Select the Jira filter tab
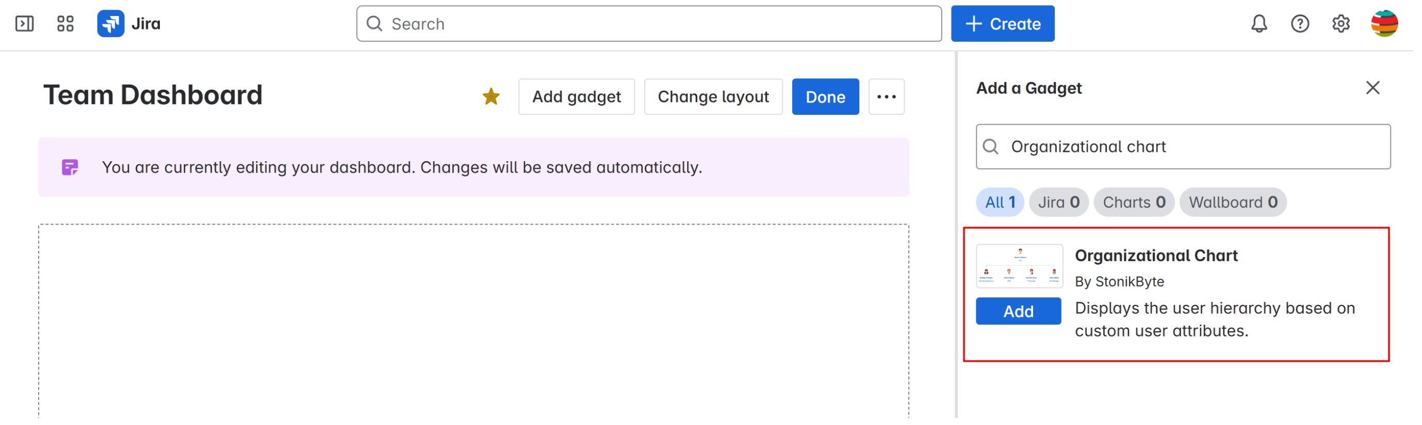Image resolution: width=1422 pixels, height=425 pixels. (1058, 202)
